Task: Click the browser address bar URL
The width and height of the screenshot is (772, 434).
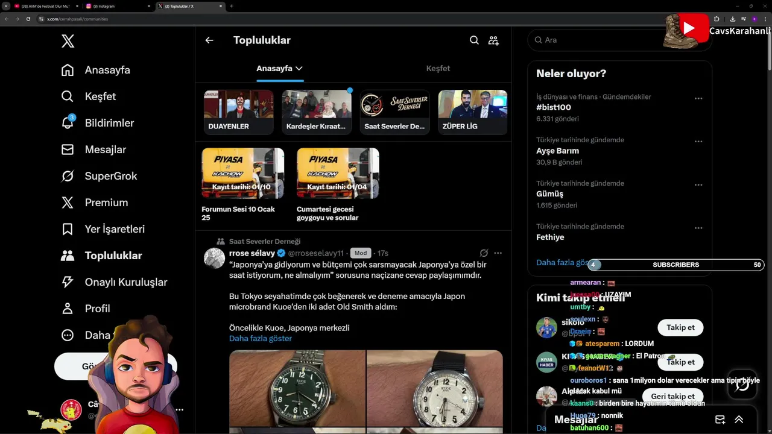Action: pos(78,19)
